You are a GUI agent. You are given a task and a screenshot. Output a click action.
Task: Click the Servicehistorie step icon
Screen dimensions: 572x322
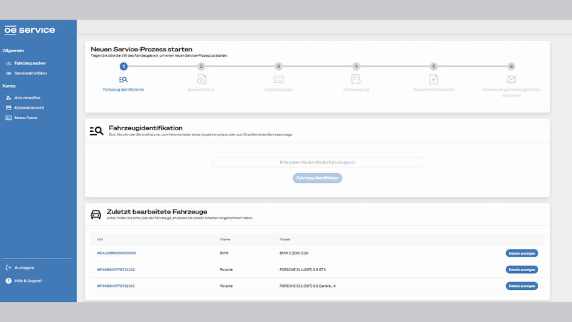(201, 79)
